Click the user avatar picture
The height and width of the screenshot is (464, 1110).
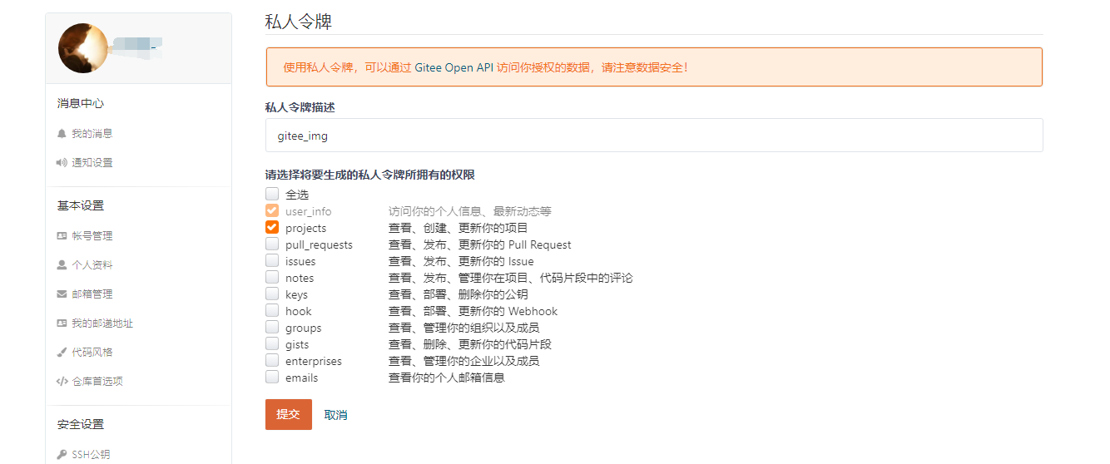[x=83, y=48]
